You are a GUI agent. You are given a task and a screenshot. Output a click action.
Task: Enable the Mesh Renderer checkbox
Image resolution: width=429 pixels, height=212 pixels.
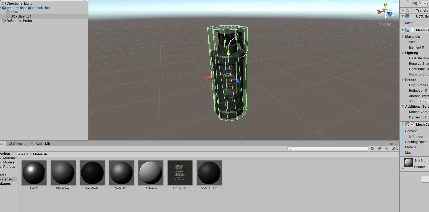[413, 30]
